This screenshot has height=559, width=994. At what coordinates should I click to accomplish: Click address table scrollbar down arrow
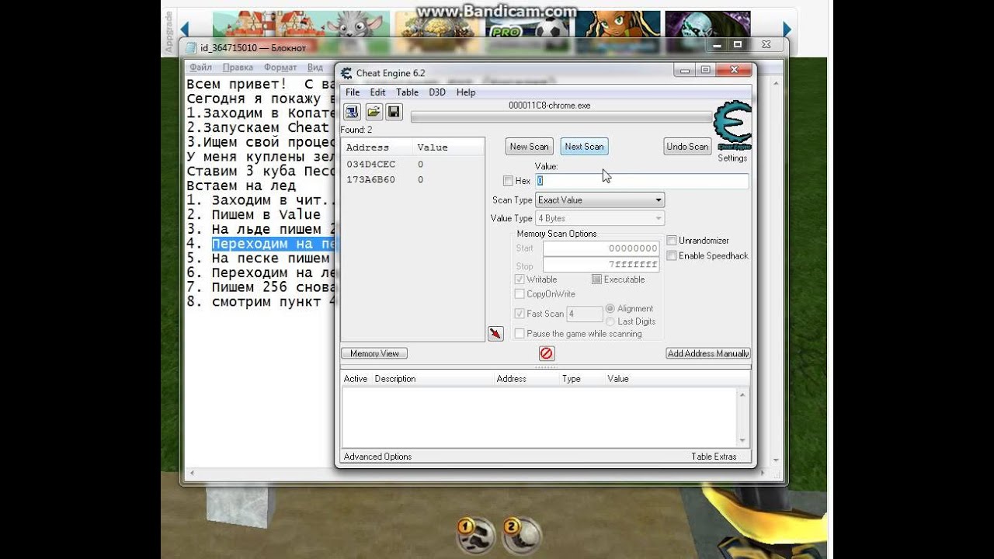(x=743, y=440)
